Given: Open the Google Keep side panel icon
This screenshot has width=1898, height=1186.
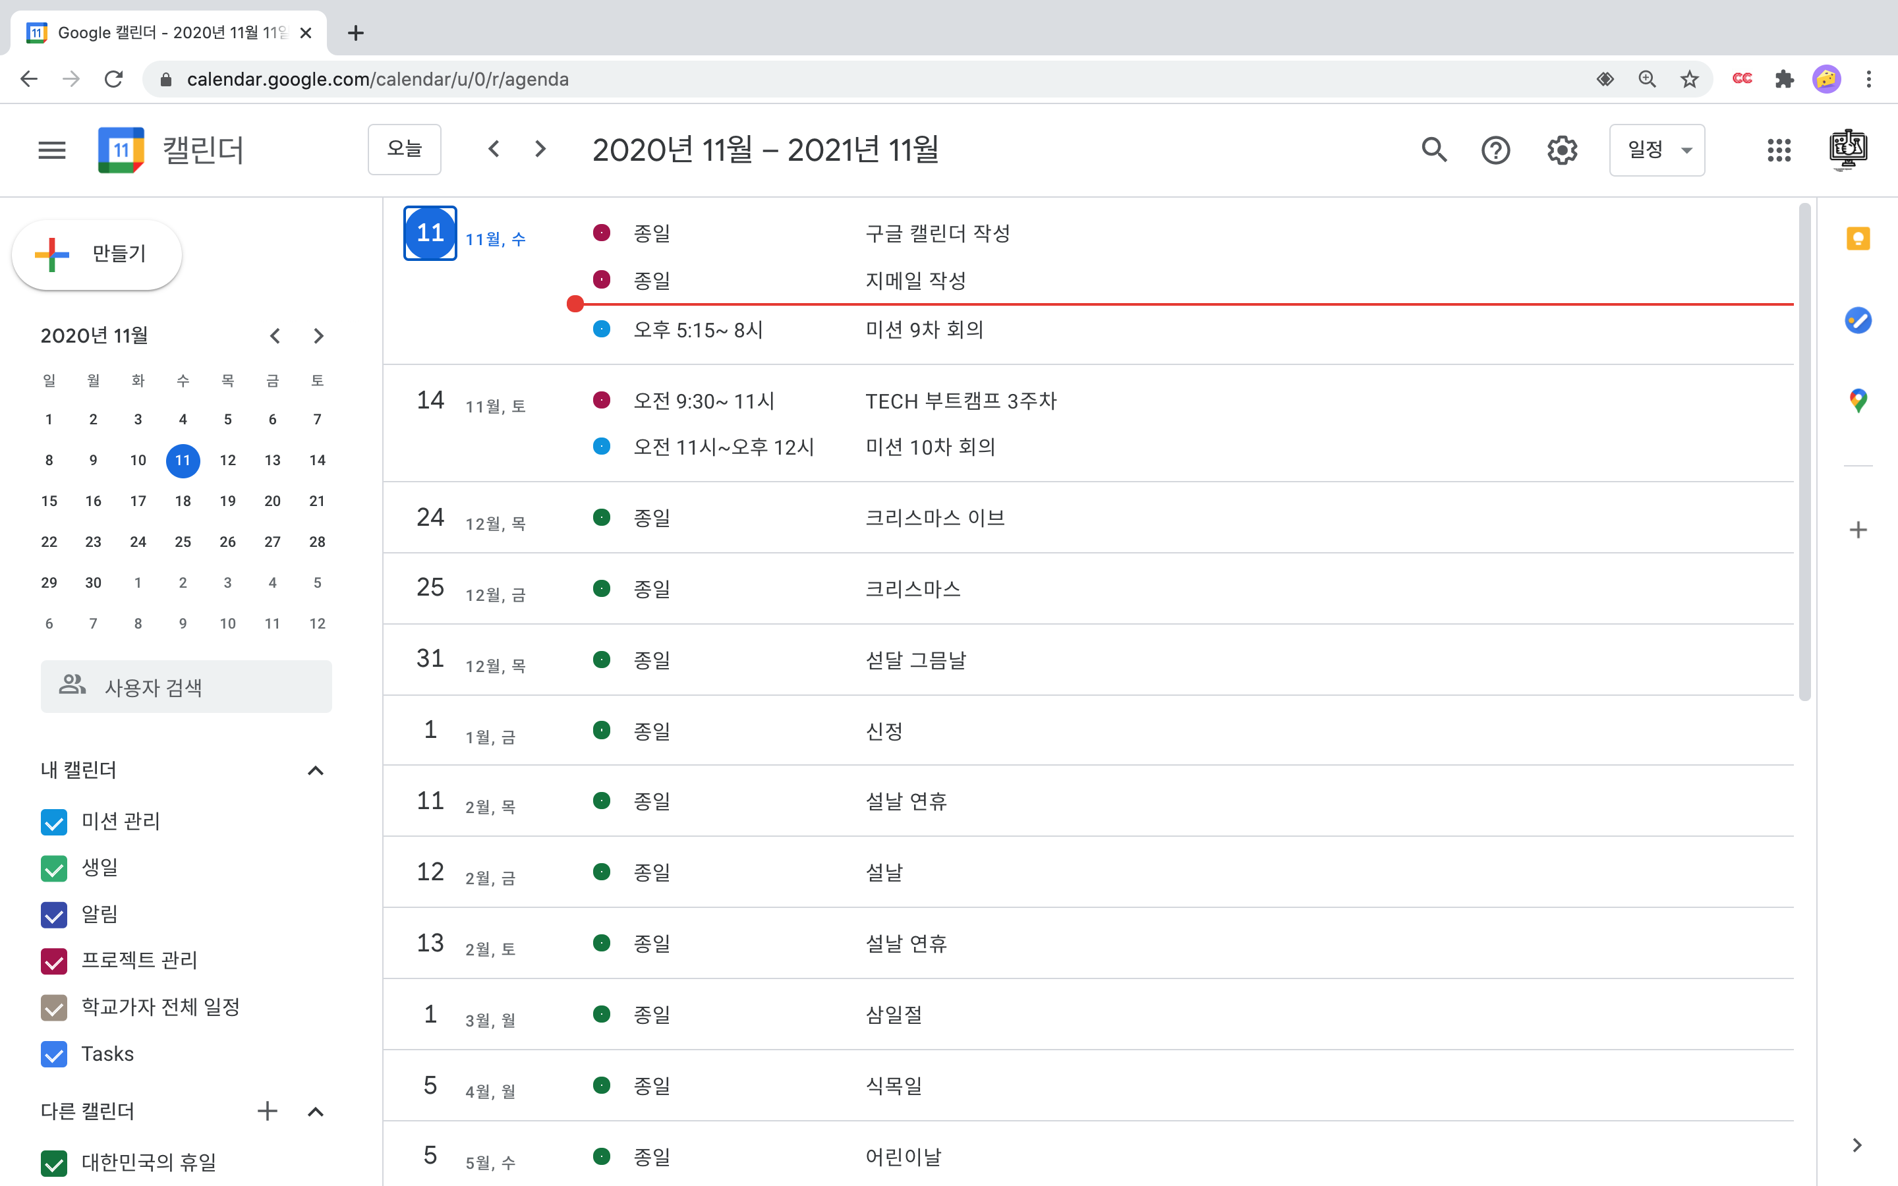Looking at the screenshot, I should (1857, 239).
